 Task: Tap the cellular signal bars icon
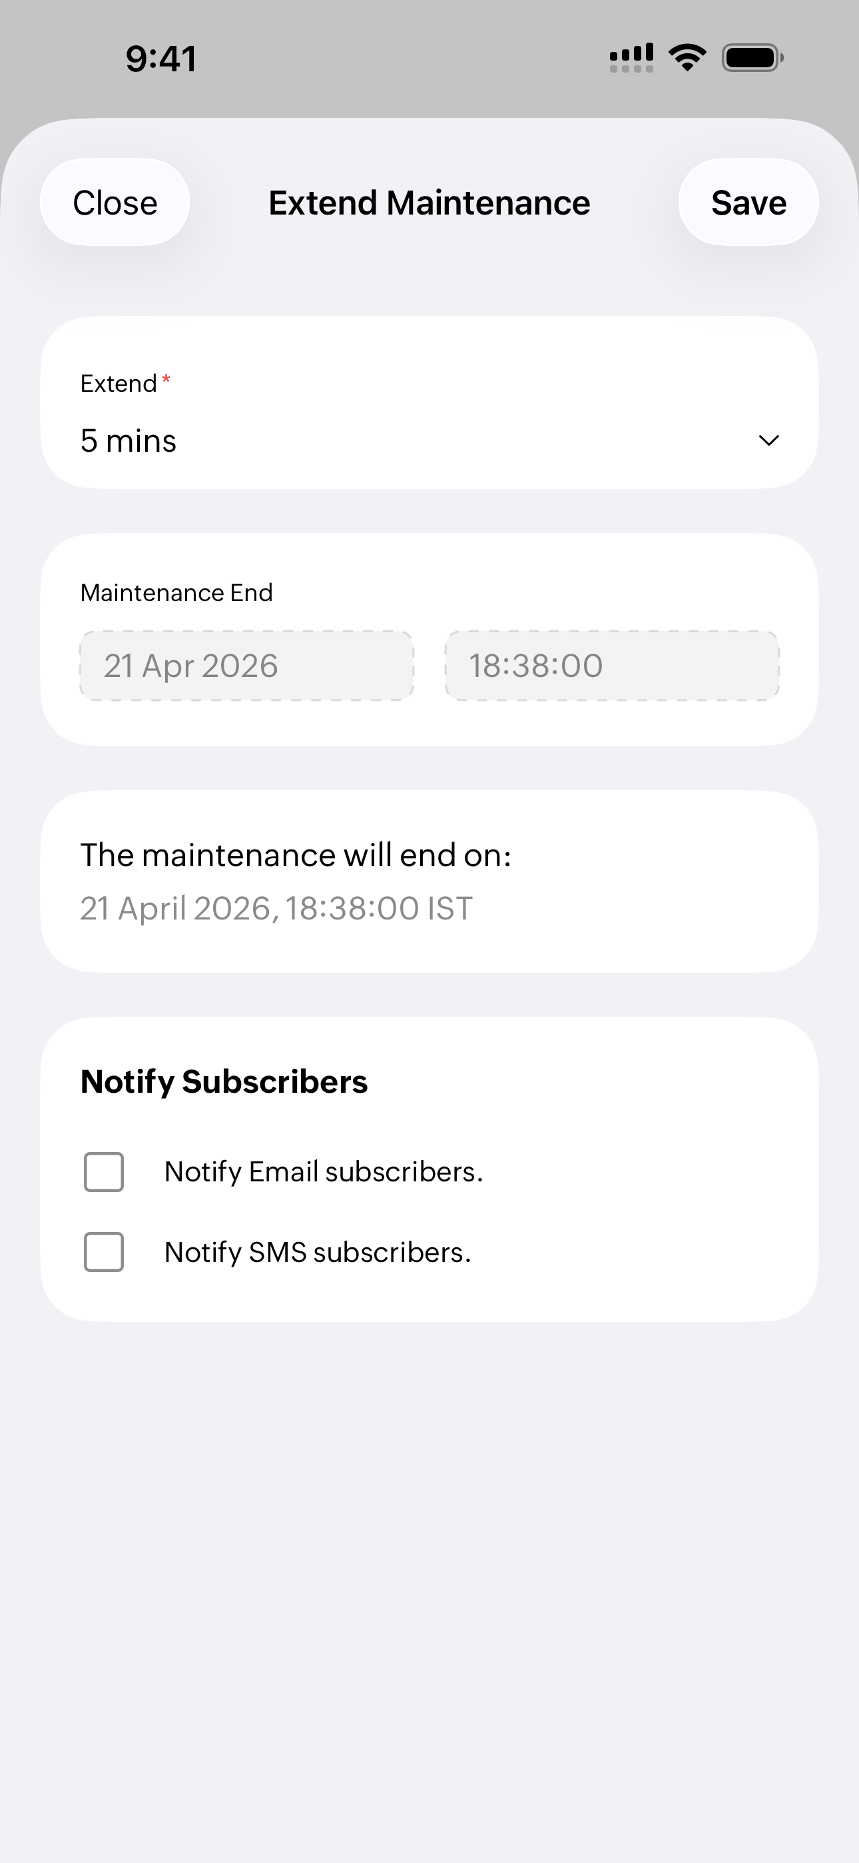tap(631, 58)
